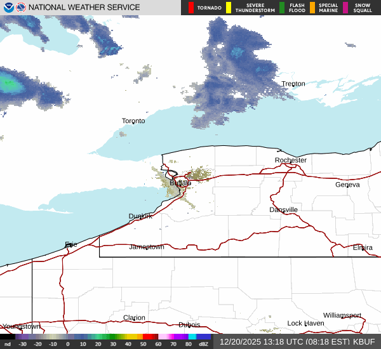Click the magenta Snow Squall legend swatch
Screen dimensions: 381x349
point(345,8)
